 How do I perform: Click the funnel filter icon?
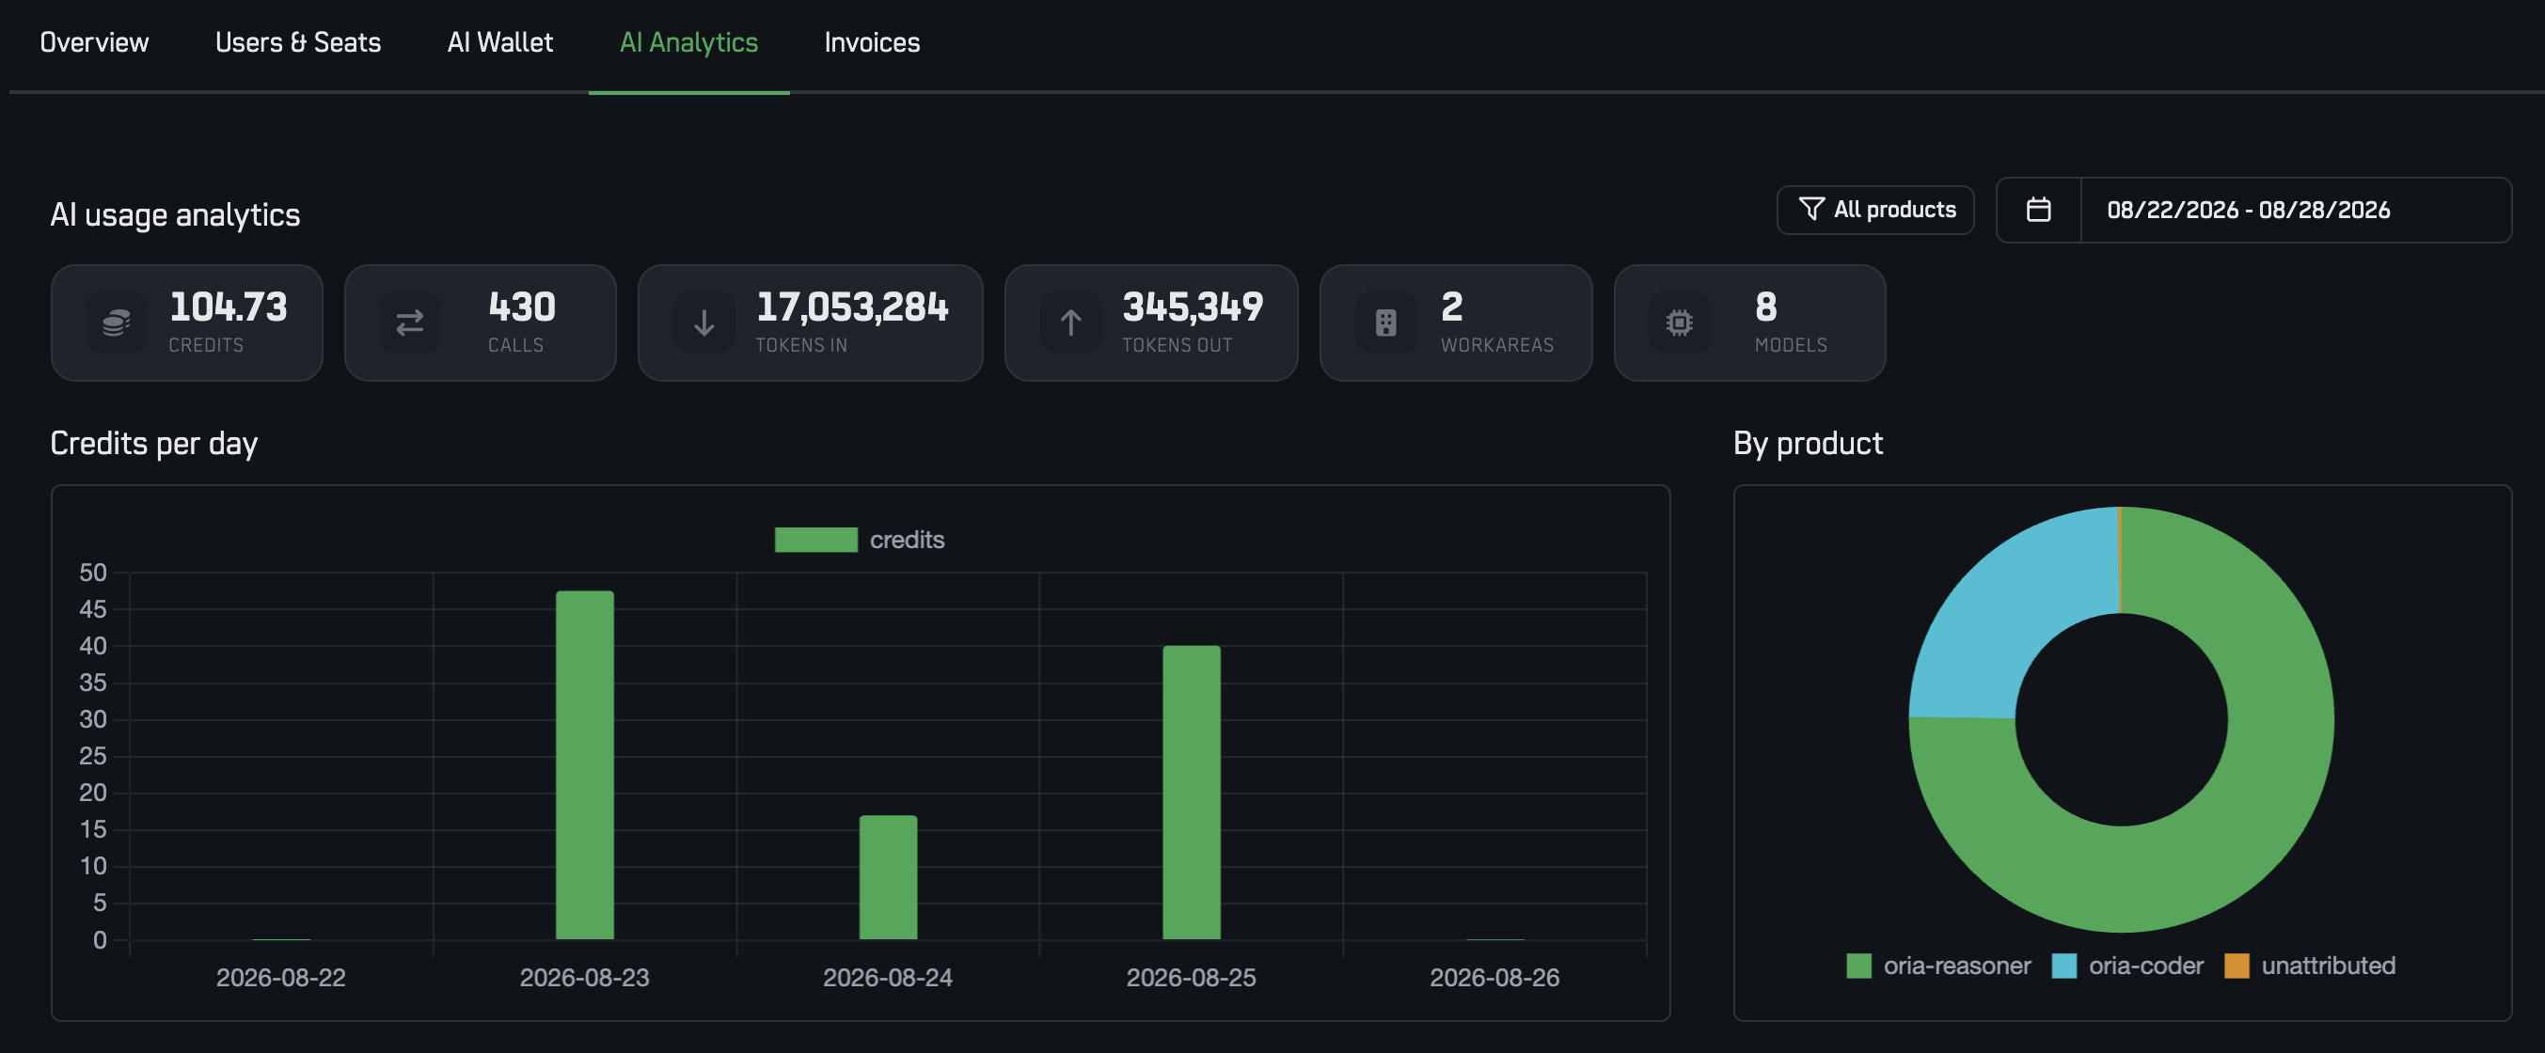click(x=1810, y=210)
